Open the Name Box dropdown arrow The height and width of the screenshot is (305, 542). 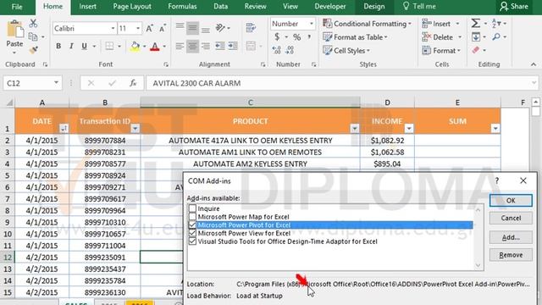click(x=56, y=83)
